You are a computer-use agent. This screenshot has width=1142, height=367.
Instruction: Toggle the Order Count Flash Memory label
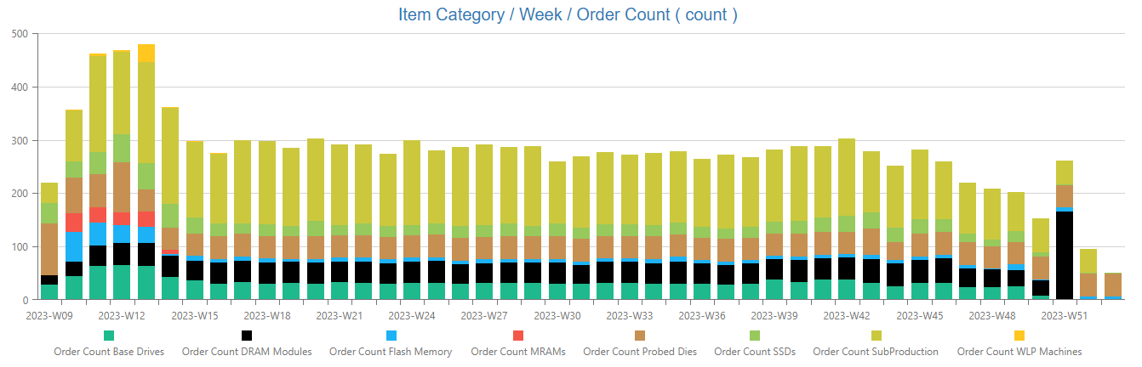point(391,352)
